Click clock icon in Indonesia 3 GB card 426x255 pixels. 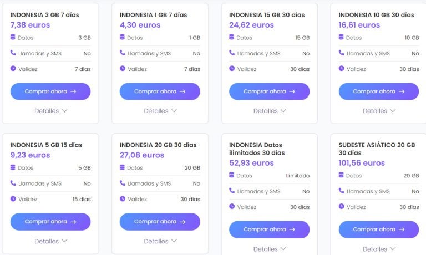[13, 68]
